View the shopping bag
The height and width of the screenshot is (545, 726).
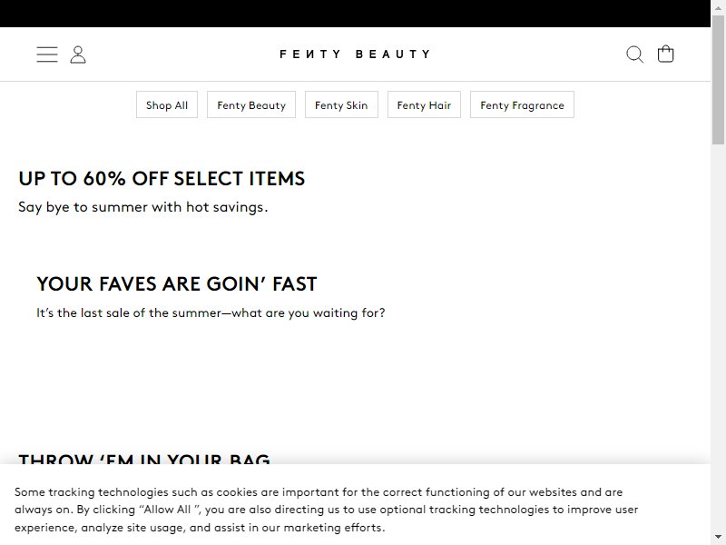(x=666, y=54)
